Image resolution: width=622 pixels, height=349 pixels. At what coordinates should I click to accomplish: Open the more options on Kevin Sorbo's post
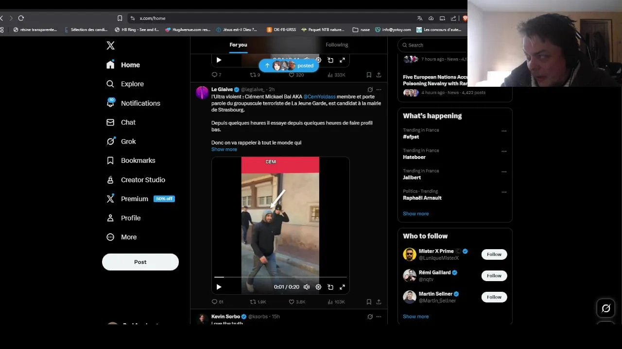(379, 317)
